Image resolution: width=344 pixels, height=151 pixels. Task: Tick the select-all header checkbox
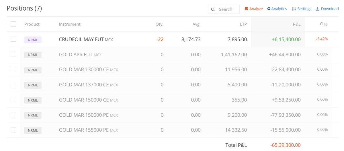(13, 24)
